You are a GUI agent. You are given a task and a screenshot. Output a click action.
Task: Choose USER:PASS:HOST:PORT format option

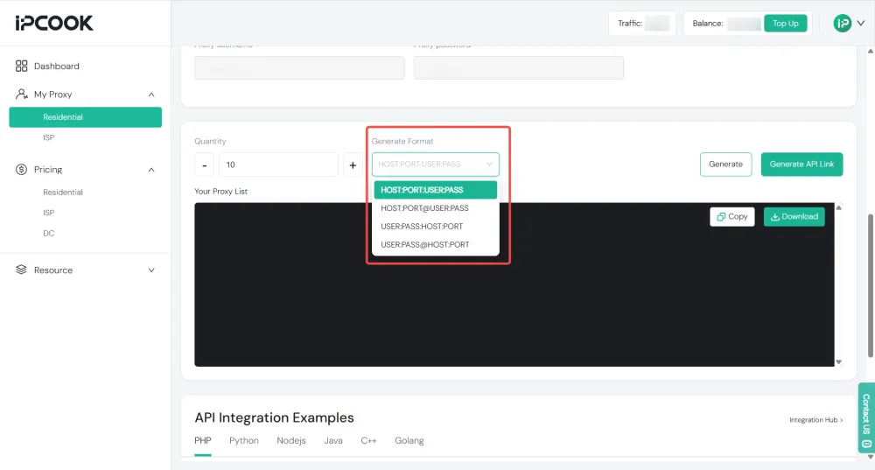pyautogui.click(x=435, y=227)
